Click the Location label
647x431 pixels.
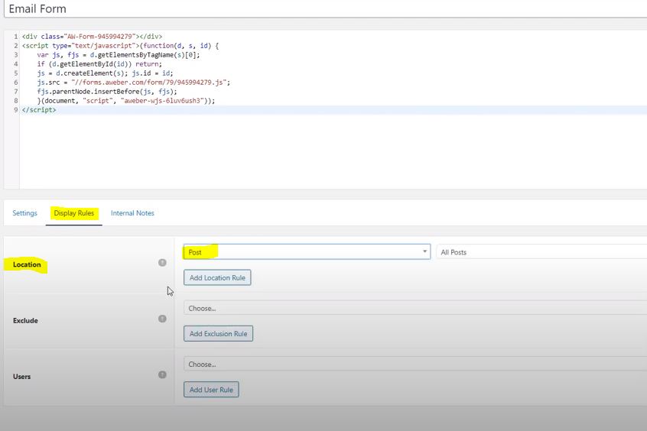pyautogui.click(x=27, y=264)
